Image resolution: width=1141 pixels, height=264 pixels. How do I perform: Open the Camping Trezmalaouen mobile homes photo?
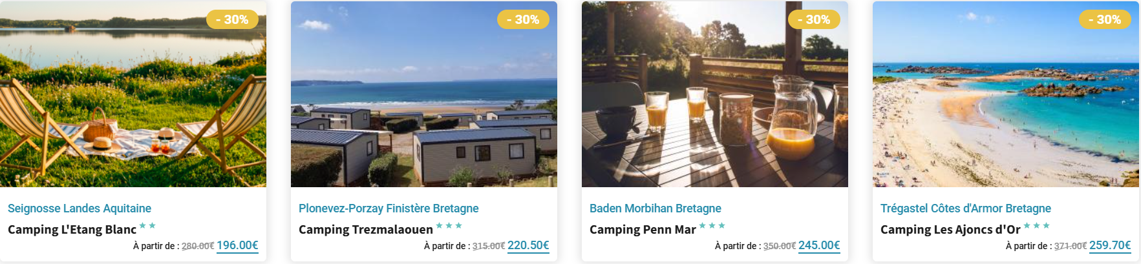click(x=423, y=103)
